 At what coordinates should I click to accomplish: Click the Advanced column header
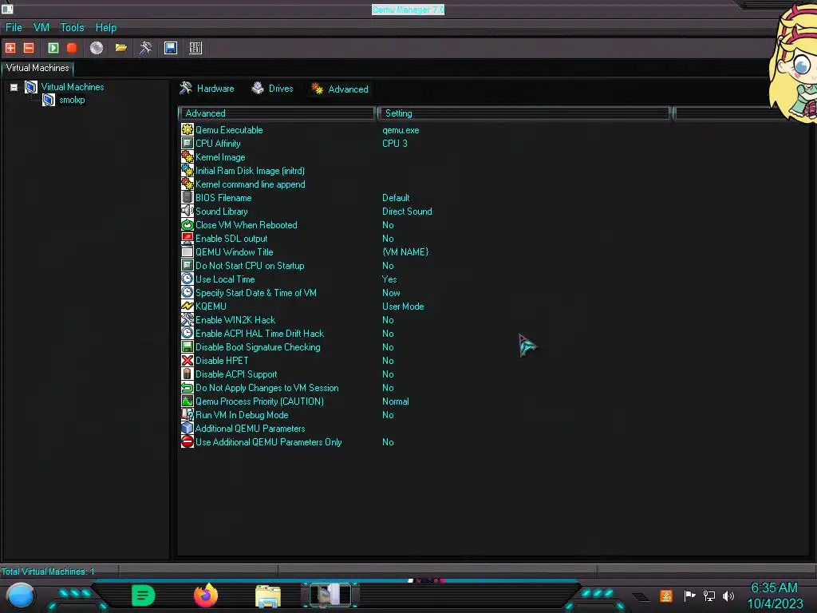277,113
